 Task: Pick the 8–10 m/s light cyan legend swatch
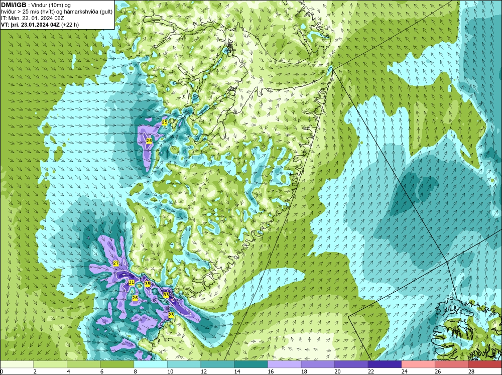point(151,364)
